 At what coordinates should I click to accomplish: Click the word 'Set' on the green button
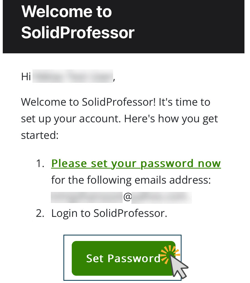pos(95,258)
